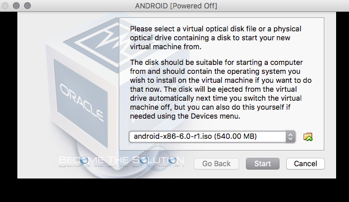Click the ANDROID [Powered Off] window title
The image size is (349, 202).
click(176, 6)
